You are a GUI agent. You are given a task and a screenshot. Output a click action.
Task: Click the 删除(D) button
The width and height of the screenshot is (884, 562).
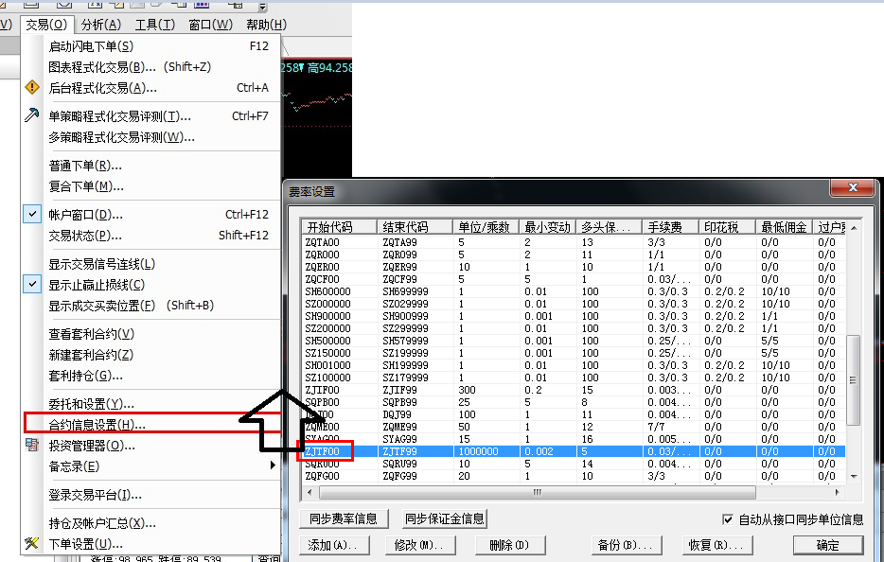point(509,545)
